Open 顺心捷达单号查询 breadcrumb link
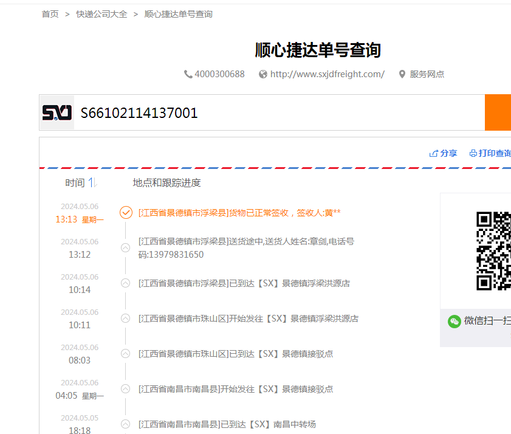 (178, 14)
